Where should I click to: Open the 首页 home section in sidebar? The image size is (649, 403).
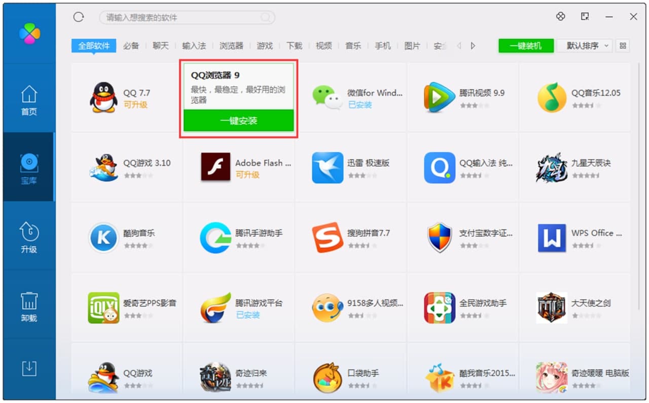coord(29,100)
